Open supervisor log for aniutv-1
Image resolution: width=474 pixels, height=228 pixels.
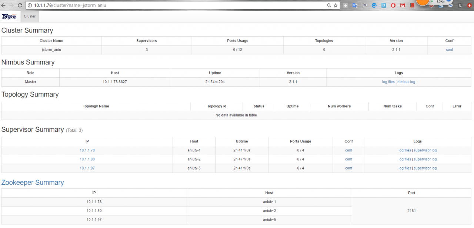pos(425,150)
